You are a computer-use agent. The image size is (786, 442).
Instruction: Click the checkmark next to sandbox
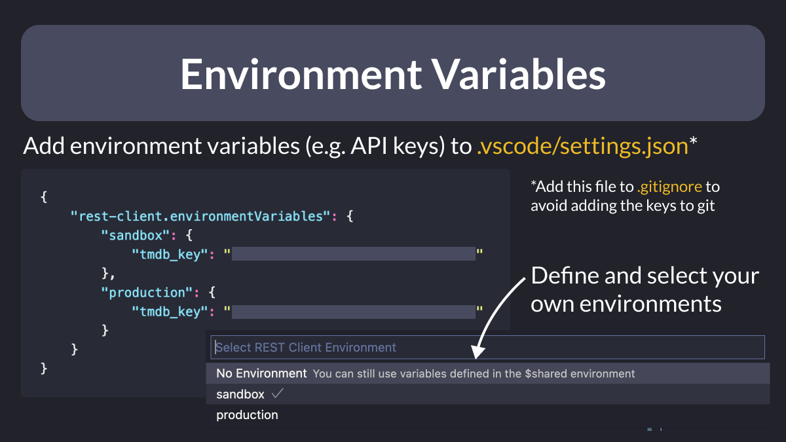coord(277,394)
